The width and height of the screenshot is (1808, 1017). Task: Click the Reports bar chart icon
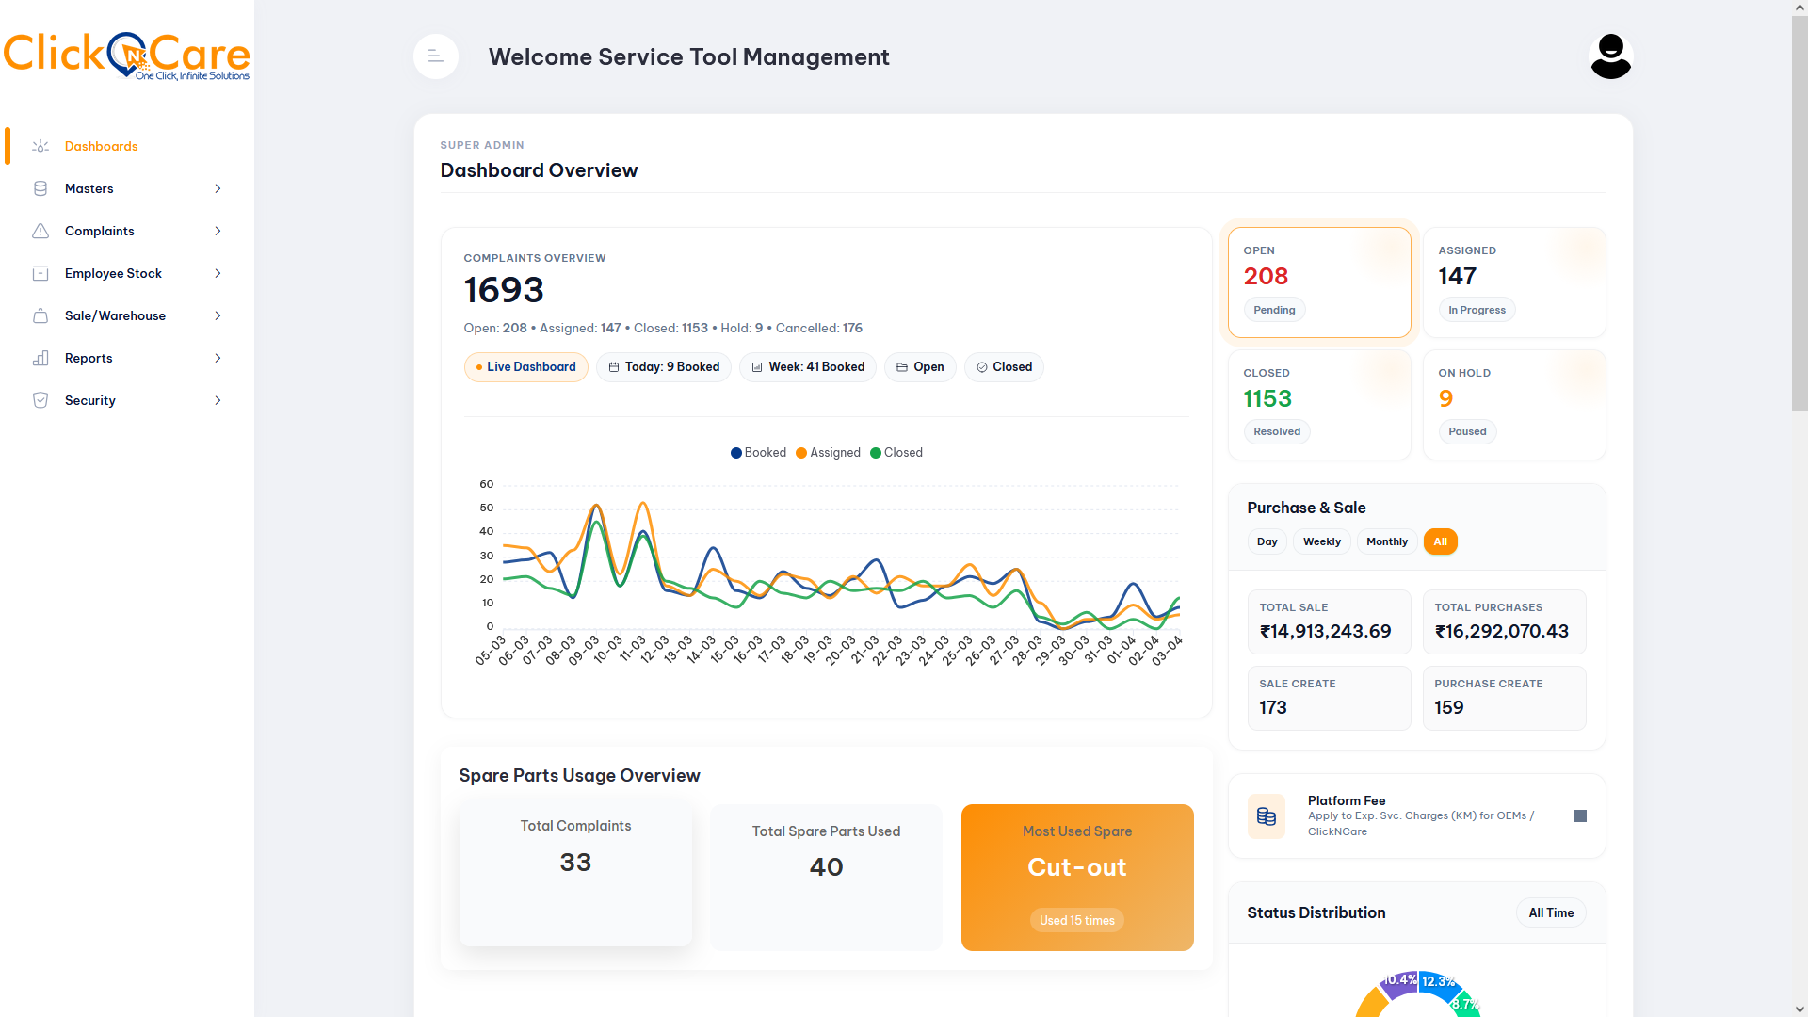tap(40, 358)
